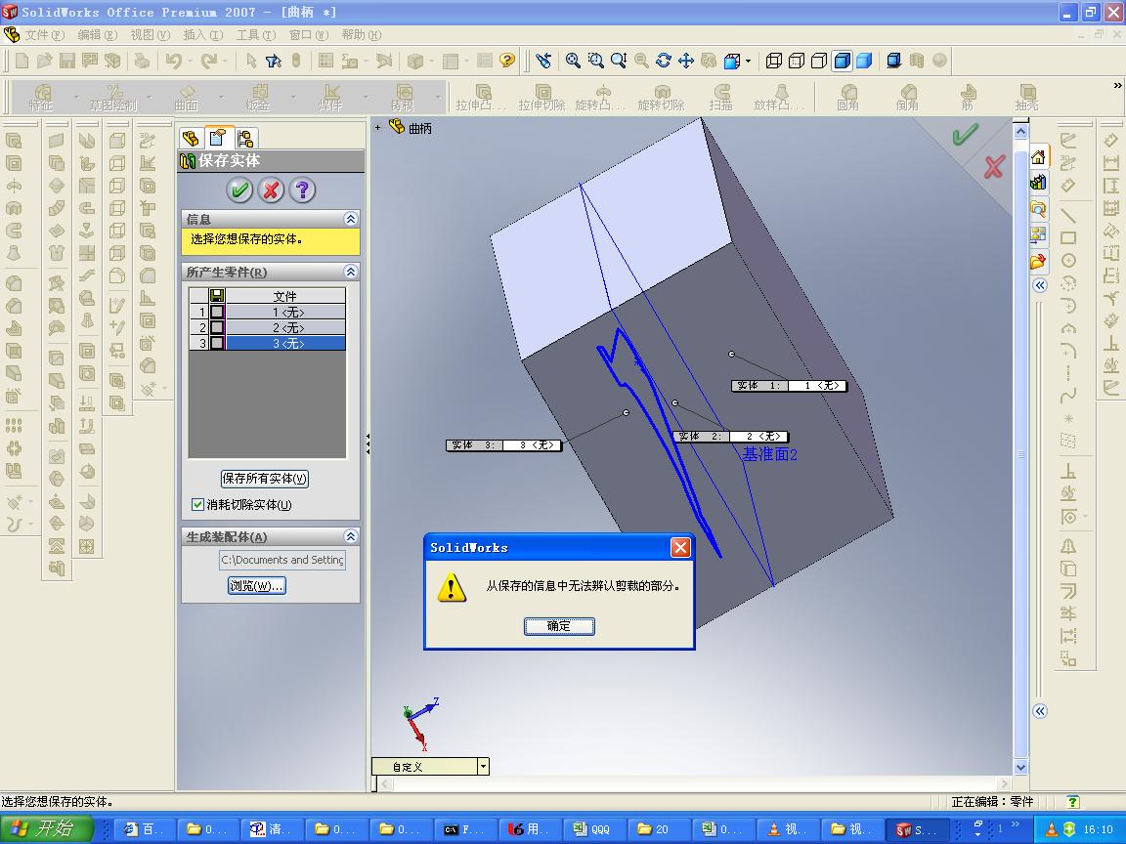This screenshot has height=844, width=1126.
Task: Select file row '2 <无>' in the list
Action: (x=285, y=327)
